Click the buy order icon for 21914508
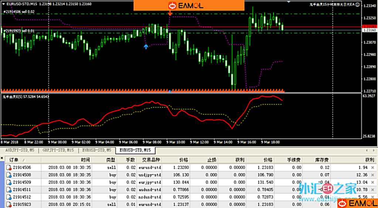The image size is (378, 208). click(9, 175)
